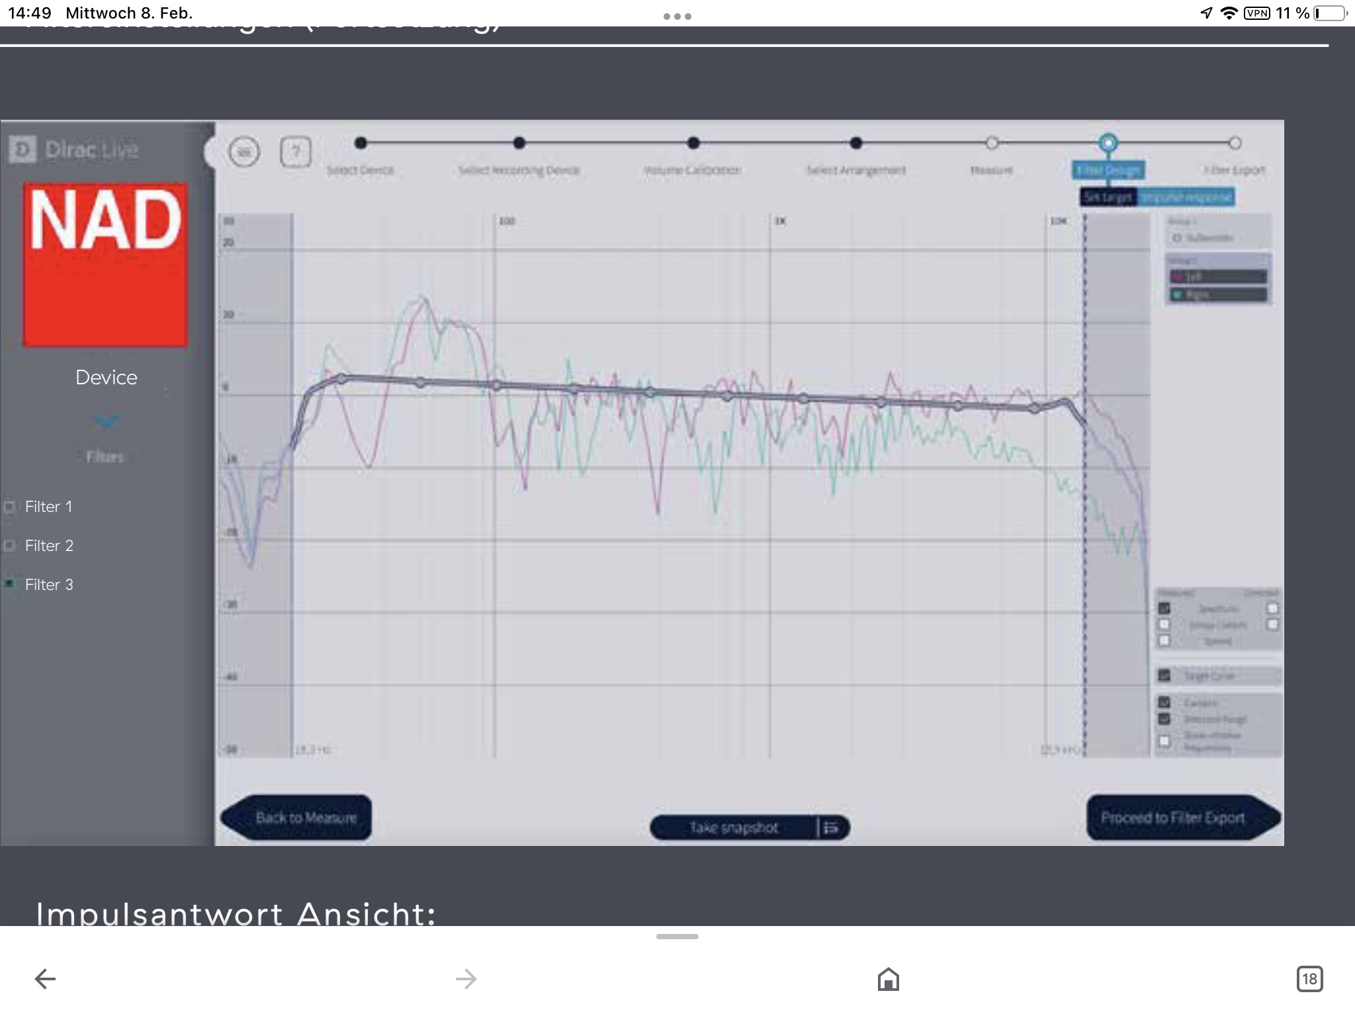Click the question mark help icon
The width and height of the screenshot is (1355, 1016).
point(296,152)
